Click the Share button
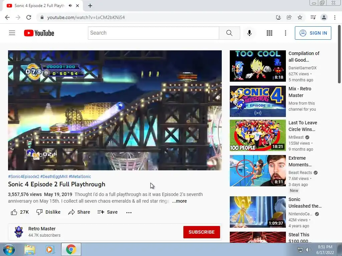Viewport: 342px width, 256px height. click(79, 212)
